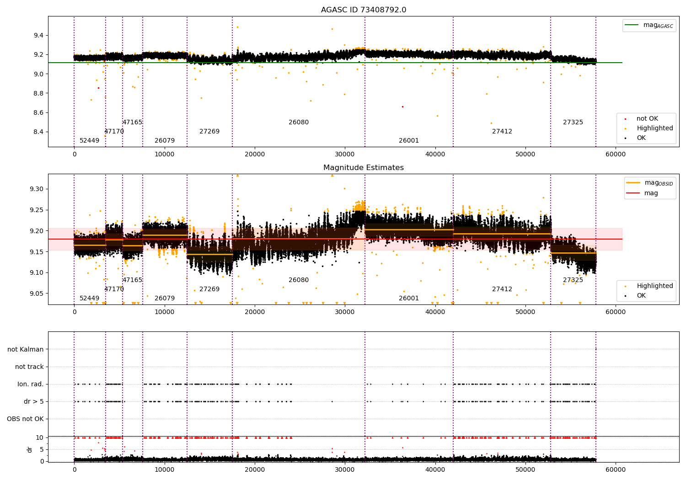
Task: Click the 50000 x-tick under the dr plot
Action: [525, 470]
